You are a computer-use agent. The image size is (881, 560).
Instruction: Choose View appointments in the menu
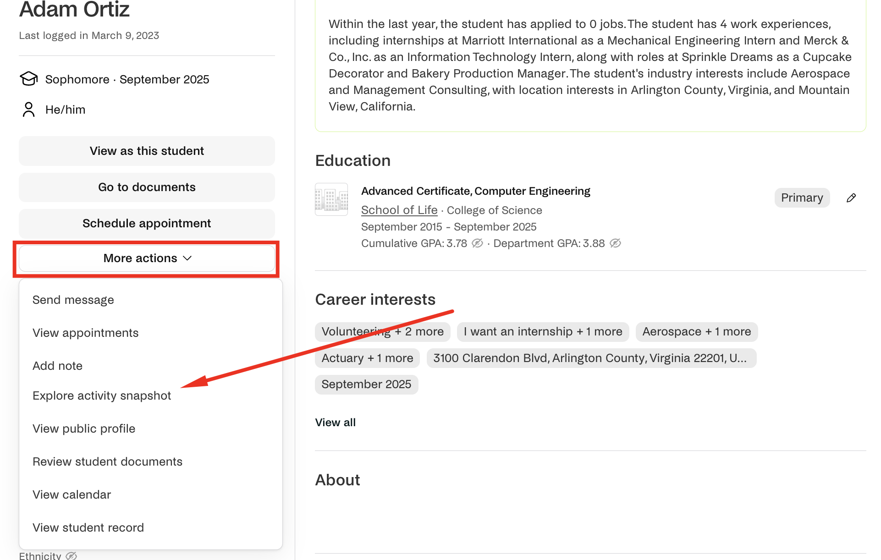pos(86,333)
